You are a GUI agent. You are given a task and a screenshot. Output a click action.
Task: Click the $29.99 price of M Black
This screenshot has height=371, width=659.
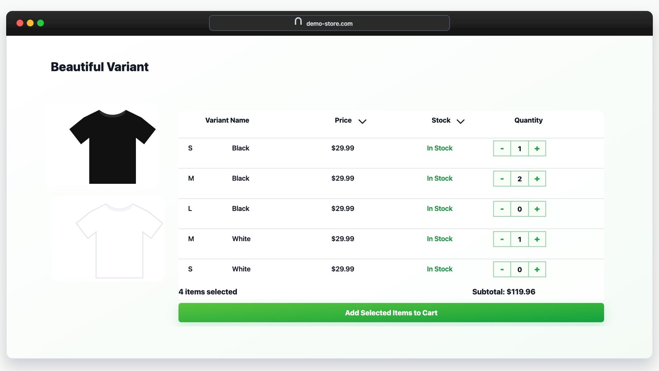343,178
